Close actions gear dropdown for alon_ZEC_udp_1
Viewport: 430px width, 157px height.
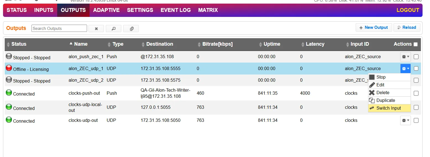pyautogui.click(x=405, y=68)
